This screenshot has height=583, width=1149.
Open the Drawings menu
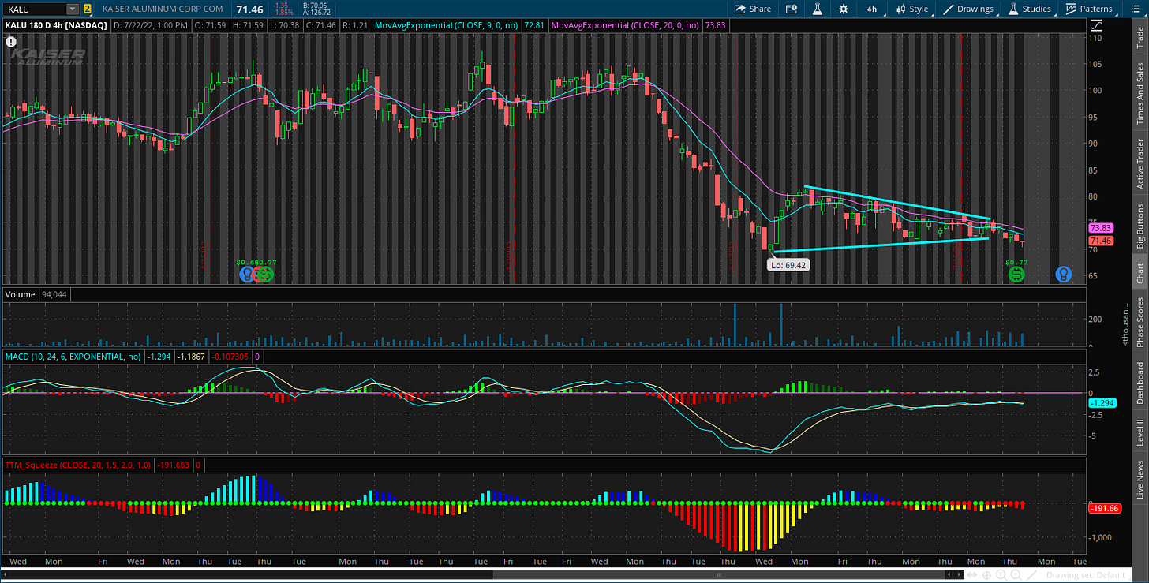(x=969, y=9)
